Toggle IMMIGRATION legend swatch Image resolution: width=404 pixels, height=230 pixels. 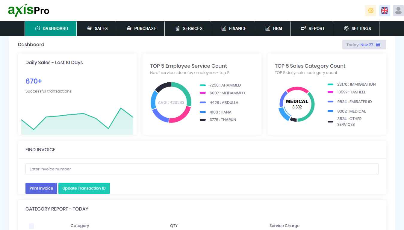pyautogui.click(x=331, y=84)
